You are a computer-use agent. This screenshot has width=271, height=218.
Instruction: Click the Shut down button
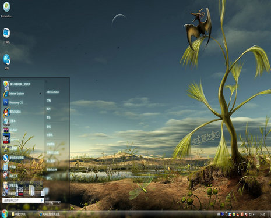tap(51, 203)
